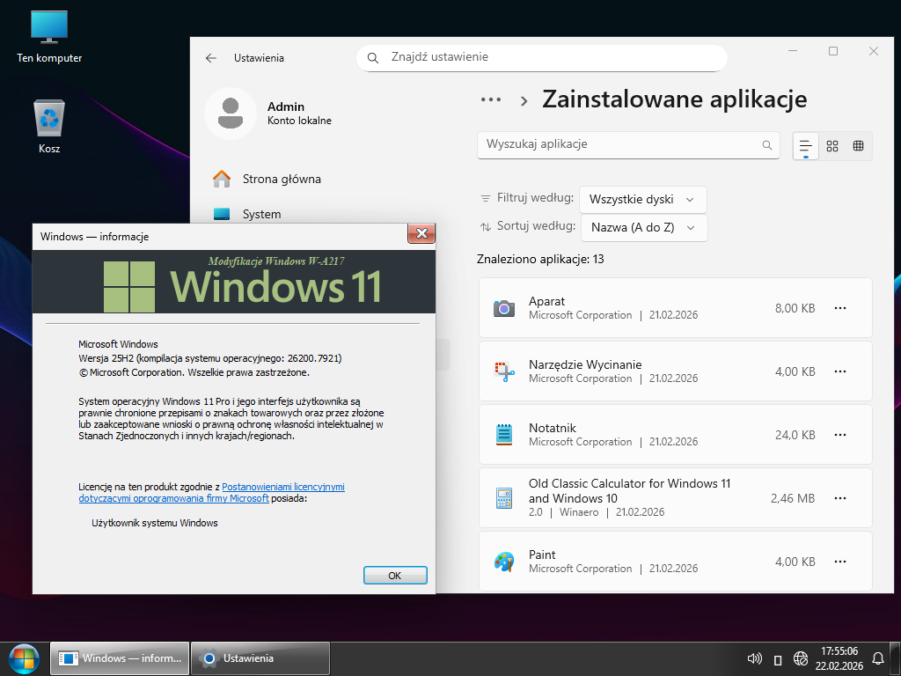Switch to list view layout
Image resolution: width=901 pixels, height=676 pixels.
point(806,146)
